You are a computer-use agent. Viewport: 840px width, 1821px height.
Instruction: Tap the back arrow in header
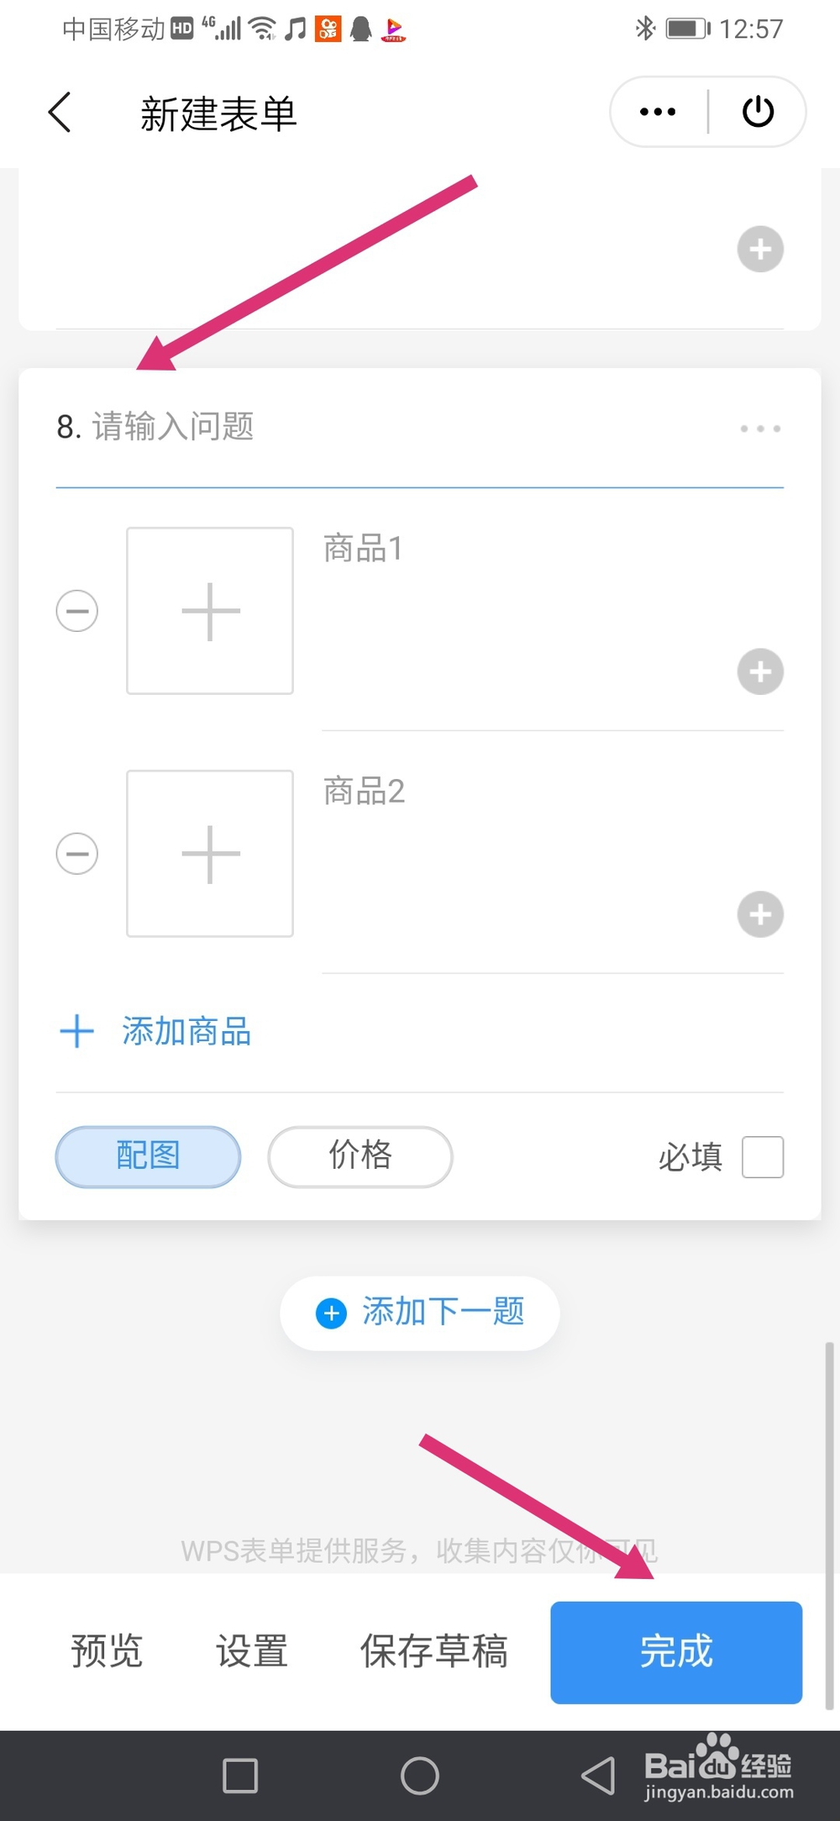[x=60, y=113]
